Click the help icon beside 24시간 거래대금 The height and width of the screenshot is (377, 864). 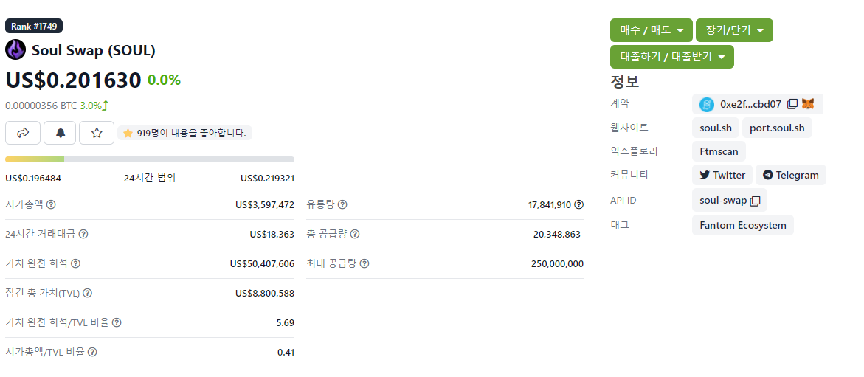pyautogui.click(x=83, y=234)
